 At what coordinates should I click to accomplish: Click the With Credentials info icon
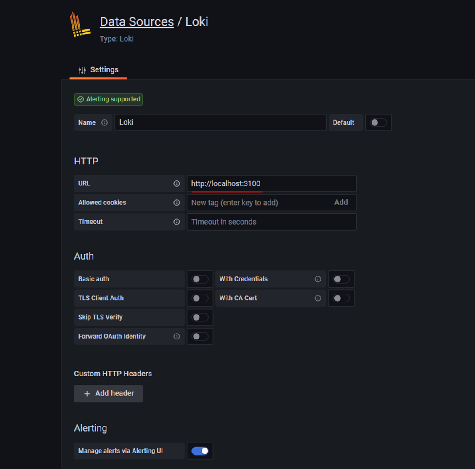coord(318,279)
